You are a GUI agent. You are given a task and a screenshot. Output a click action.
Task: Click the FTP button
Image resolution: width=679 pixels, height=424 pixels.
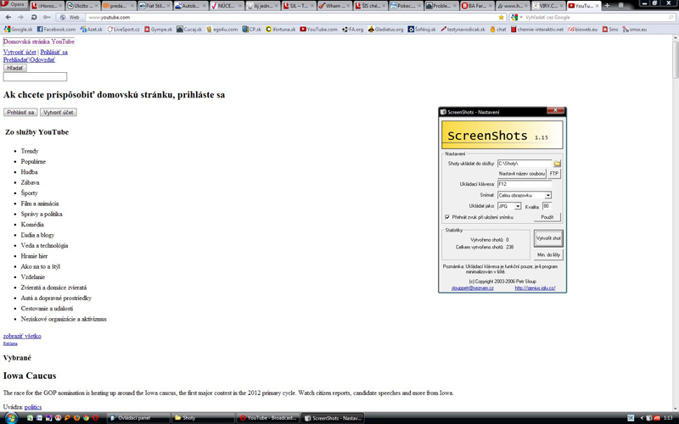point(554,174)
